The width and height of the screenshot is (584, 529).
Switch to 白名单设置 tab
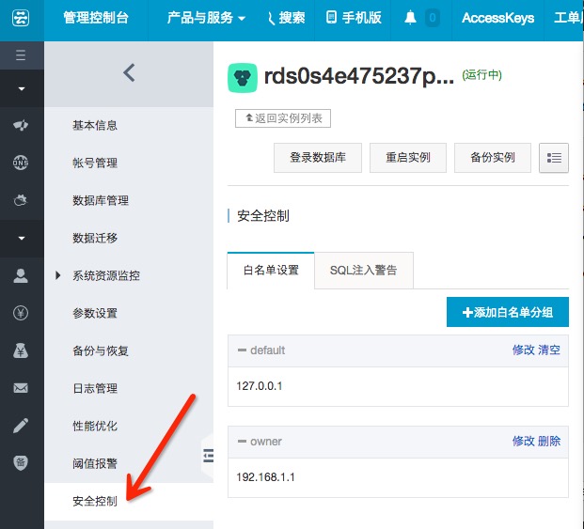point(271,270)
